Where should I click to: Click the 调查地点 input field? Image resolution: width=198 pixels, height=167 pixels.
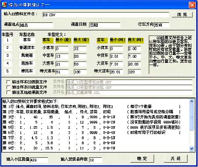36,25
